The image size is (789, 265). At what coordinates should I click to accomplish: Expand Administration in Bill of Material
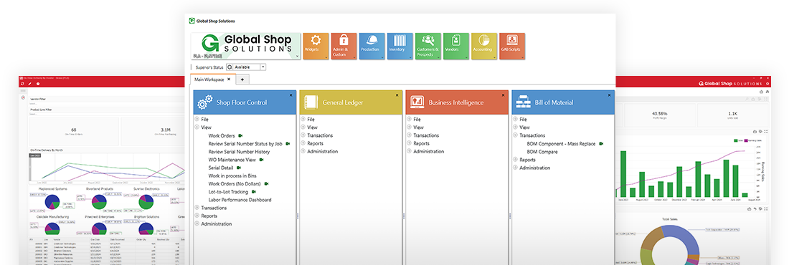(515, 168)
